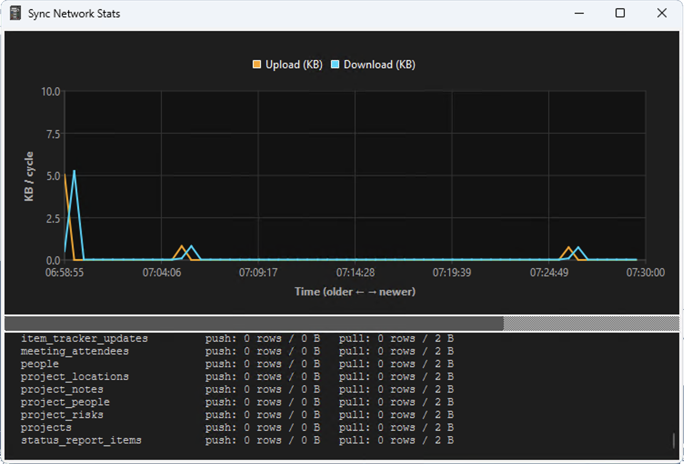Click the 07:14:28 time axis label
The width and height of the screenshot is (684, 464).
point(355,273)
